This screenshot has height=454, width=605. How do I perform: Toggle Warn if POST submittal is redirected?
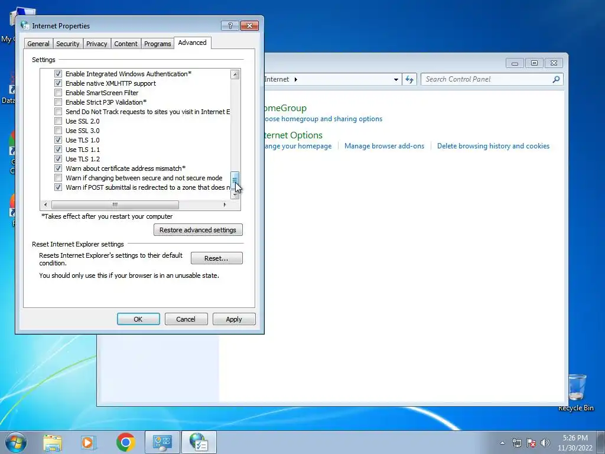[x=58, y=187]
